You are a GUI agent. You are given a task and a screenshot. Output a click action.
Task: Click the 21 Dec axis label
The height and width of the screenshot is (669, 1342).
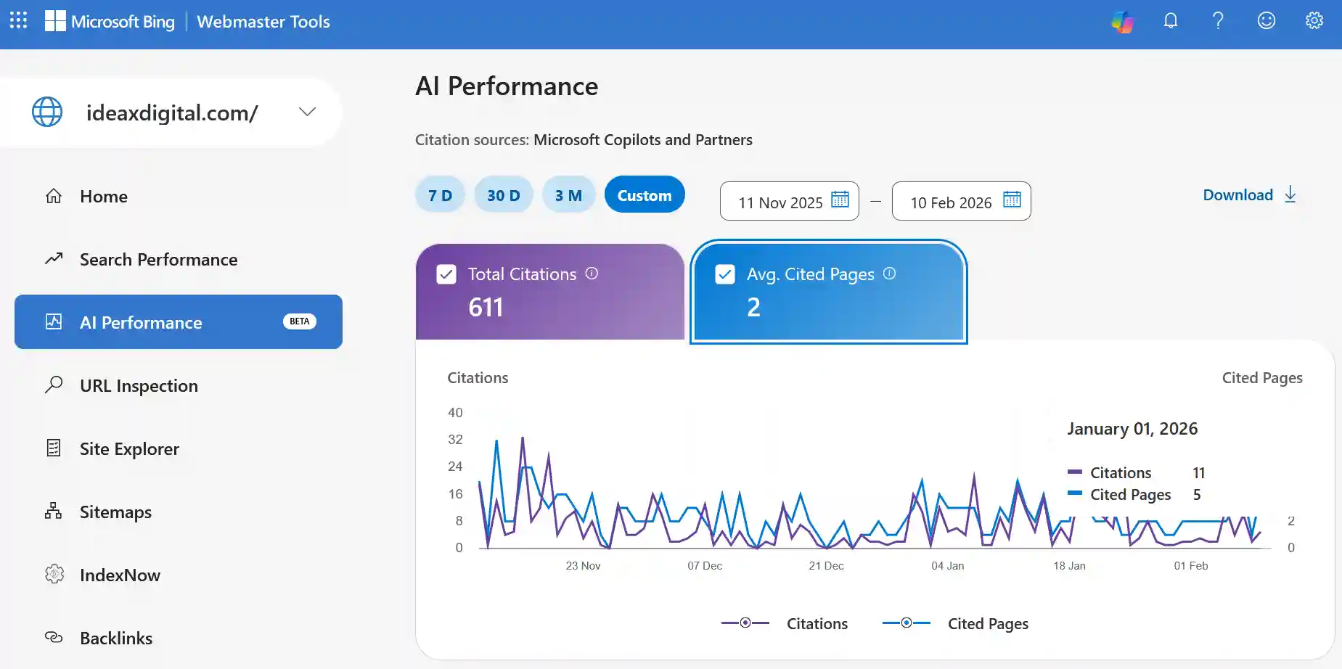coord(826,565)
